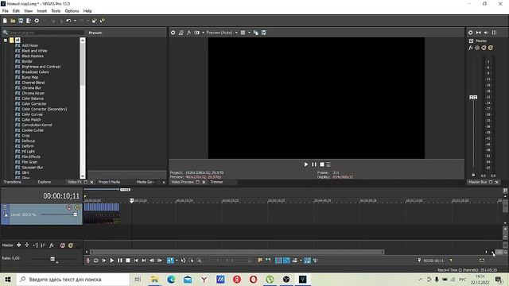Image resolution: width=509 pixels, height=286 pixels.
Task: Open the Insert menu
Action: (x=41, y=11)
